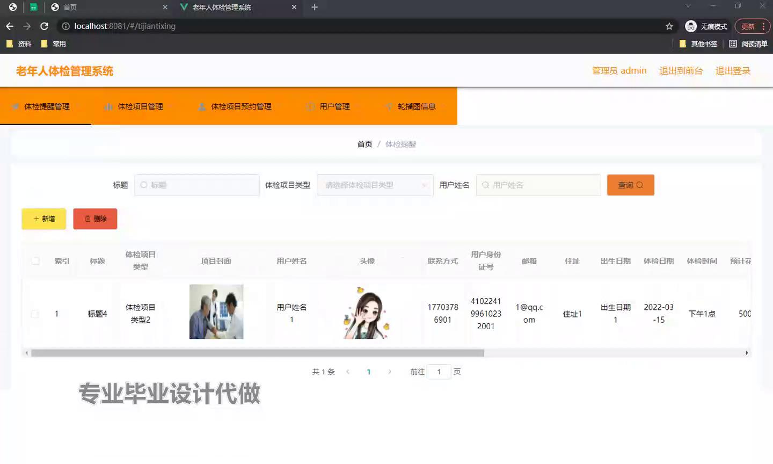Bookmark this page with star icon

[x=669, y=26]
